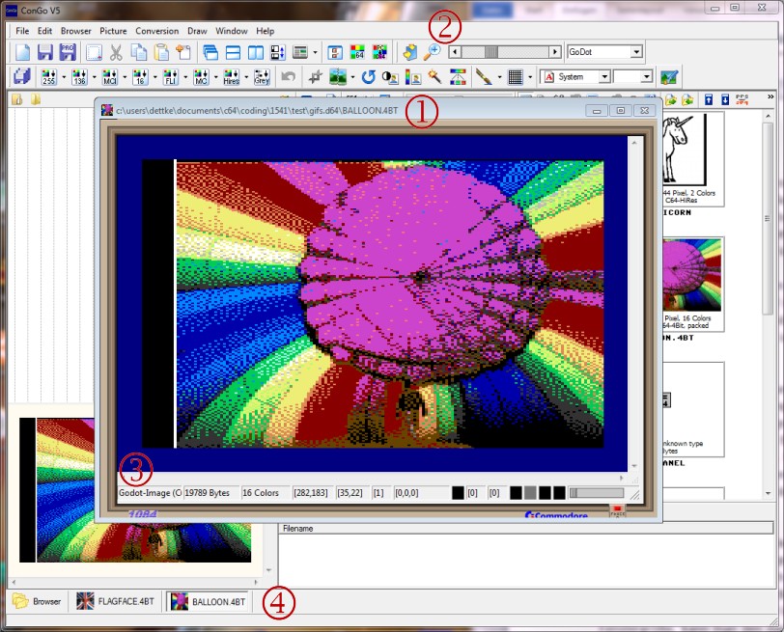
Task: Select the MCI conversion mode icon
Action: click(109, 75)
